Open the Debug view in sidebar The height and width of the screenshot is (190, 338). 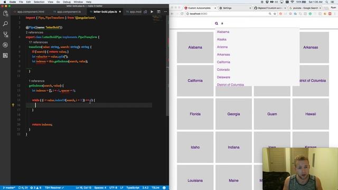point(5,45)
